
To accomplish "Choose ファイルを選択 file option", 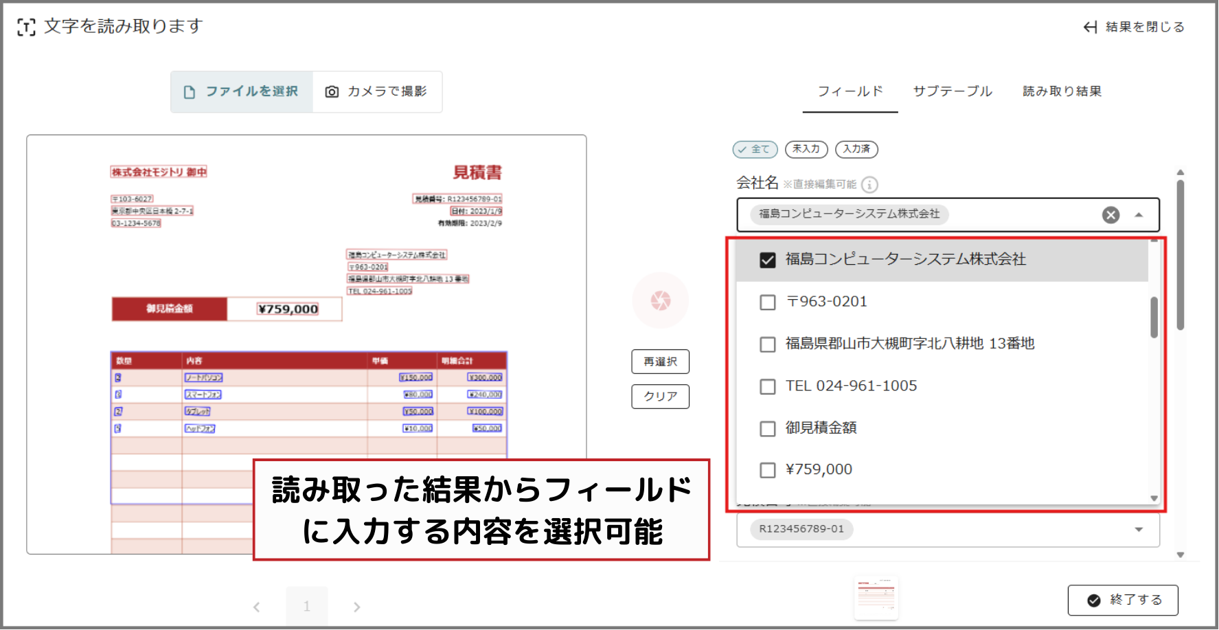I will [x=242, y=92].
